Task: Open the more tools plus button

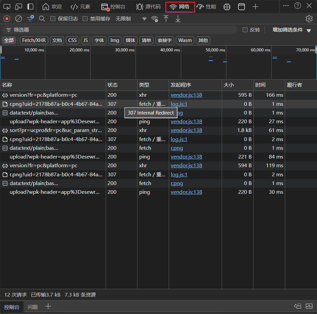Action: [255, 7]
